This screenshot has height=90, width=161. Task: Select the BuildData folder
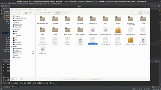(55, 20)
